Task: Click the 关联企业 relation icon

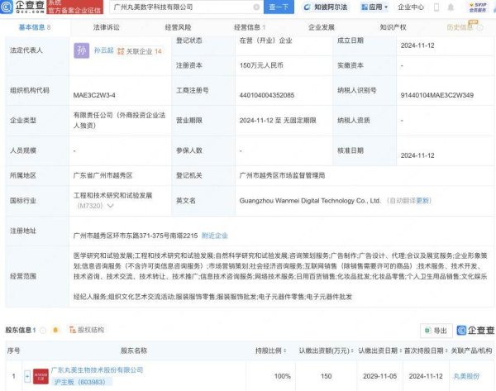Action: point(121,51)
